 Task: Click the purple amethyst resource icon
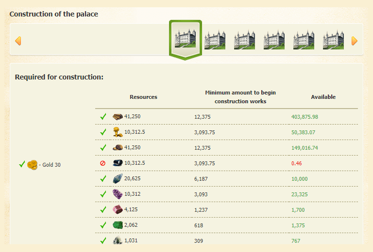click(118, 194)
